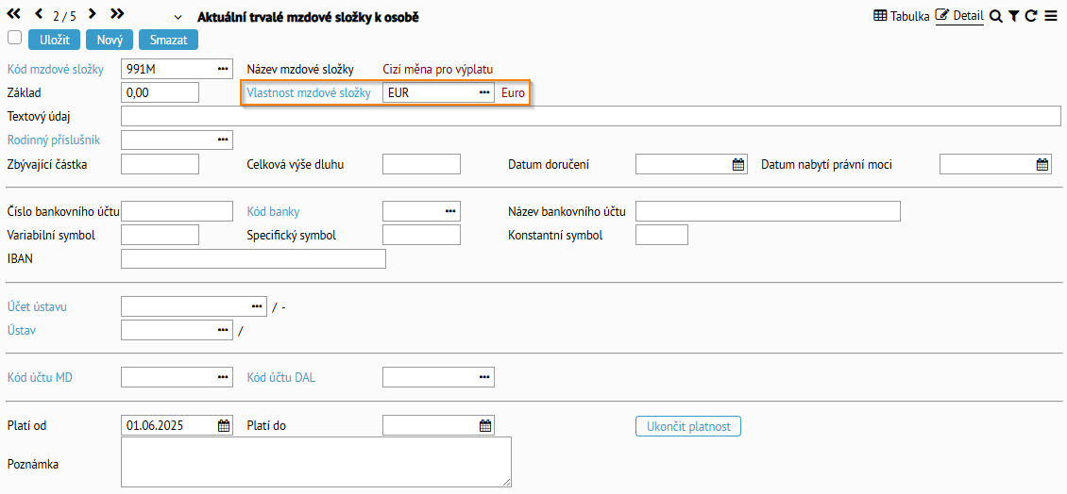The image size is (1067, 494).
Task: Open lookup dots for Kód mzdové složky
Action: pos(223,70)
